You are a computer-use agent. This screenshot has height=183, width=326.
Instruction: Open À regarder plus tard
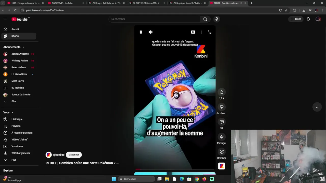pyautogui.click(x=19, y=133)
